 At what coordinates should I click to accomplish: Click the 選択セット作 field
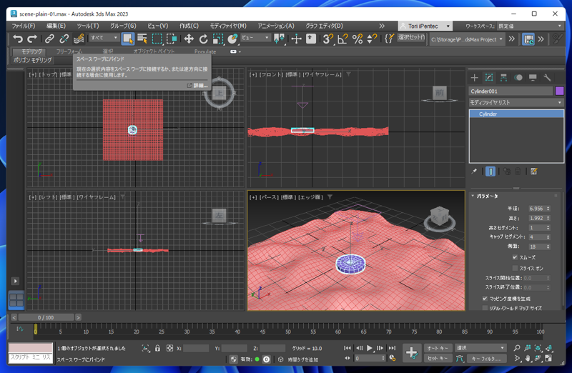(411, 38)
